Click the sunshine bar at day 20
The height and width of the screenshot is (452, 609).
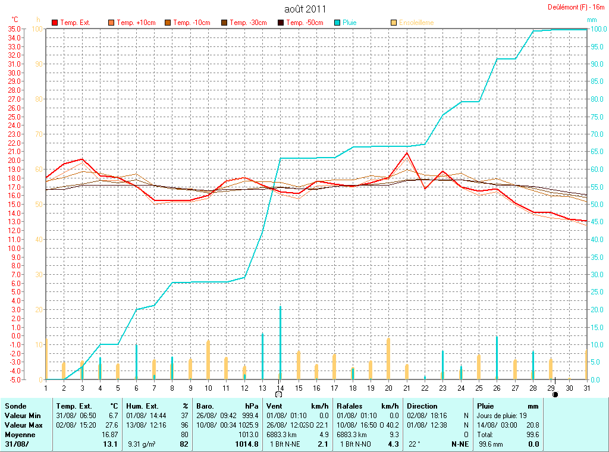(x=388, y=358)
